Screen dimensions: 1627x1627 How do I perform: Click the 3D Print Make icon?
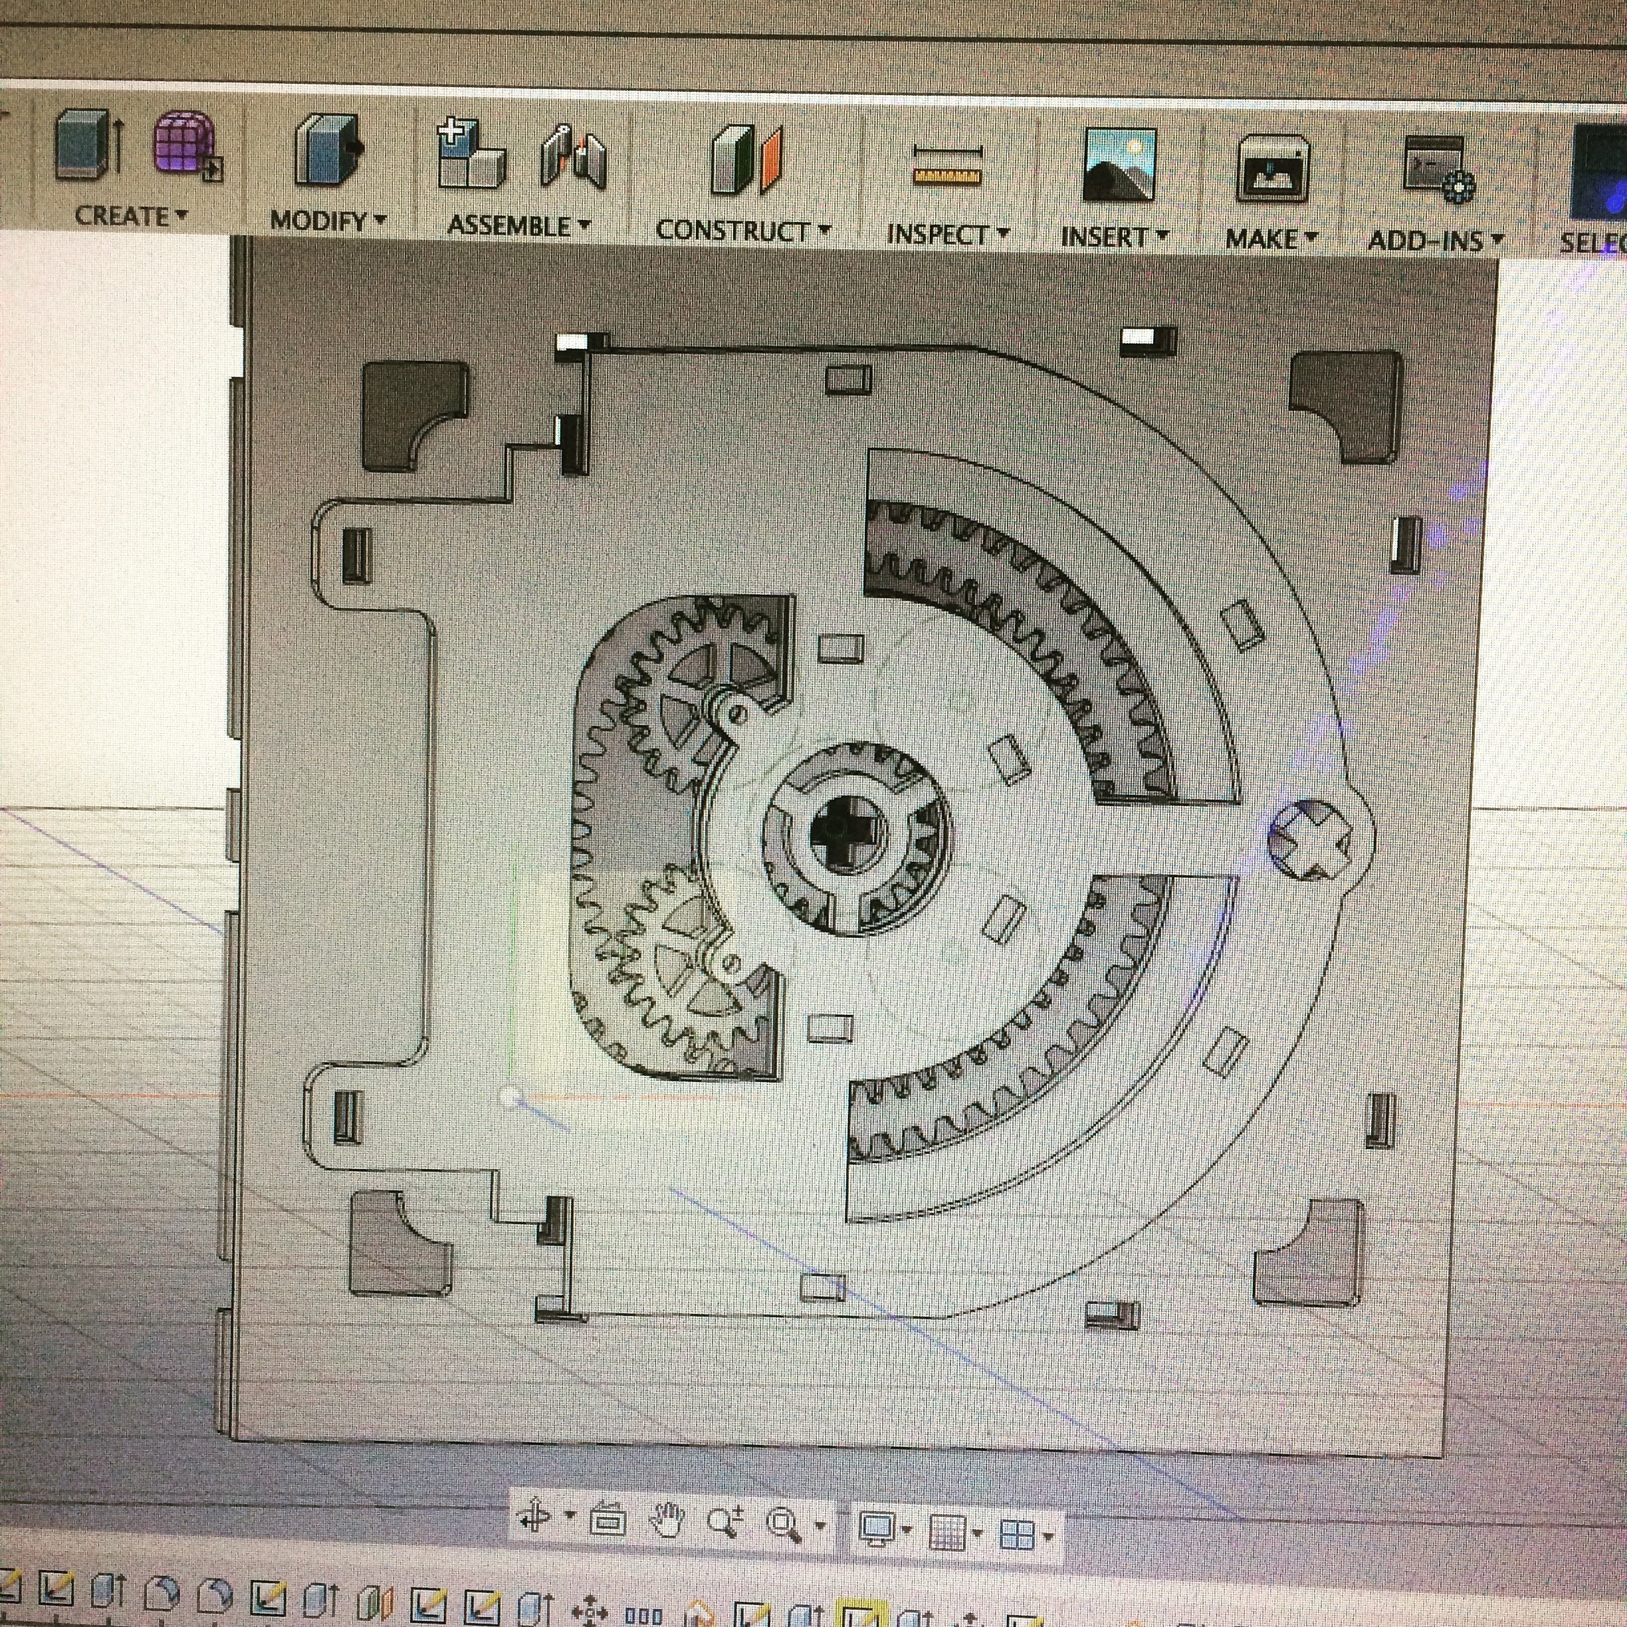tap(1271, 168)
